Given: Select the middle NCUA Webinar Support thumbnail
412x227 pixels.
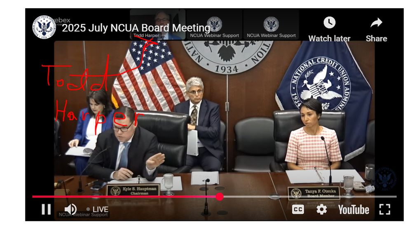Looking at the screenshot, I should 214,24.
